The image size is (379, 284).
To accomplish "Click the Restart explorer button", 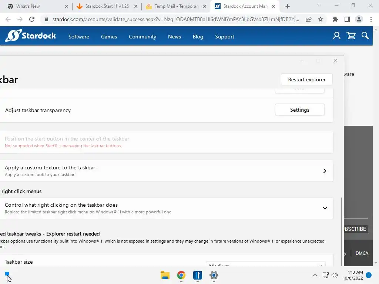I will click(x=307, y=80).
